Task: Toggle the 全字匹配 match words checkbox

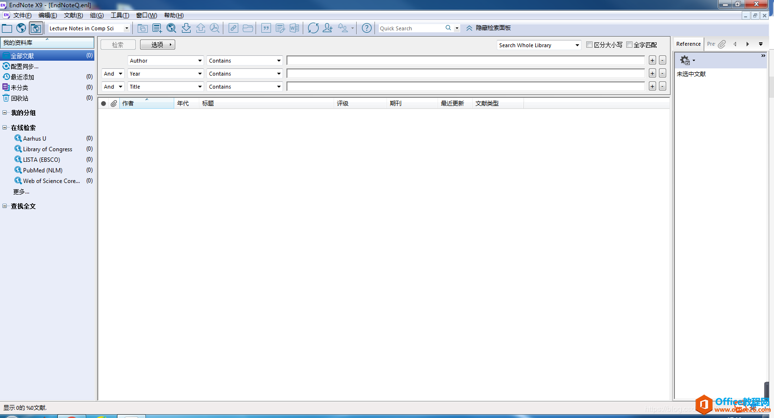Action: point(629,45)
